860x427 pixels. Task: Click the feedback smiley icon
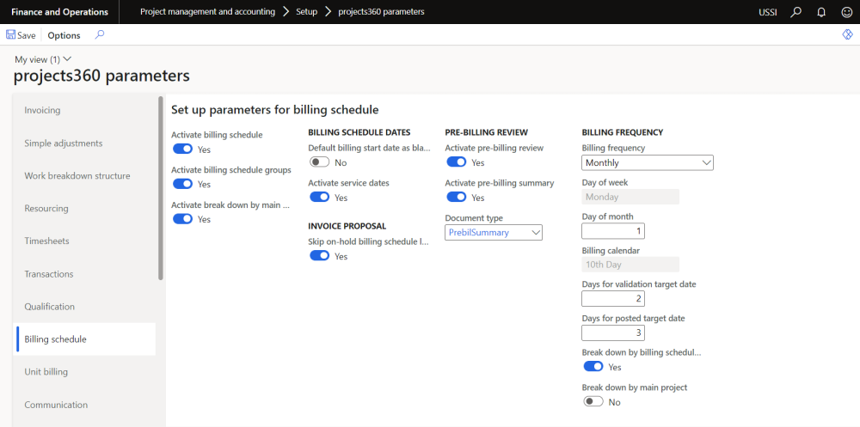click(x=846, y=12)
